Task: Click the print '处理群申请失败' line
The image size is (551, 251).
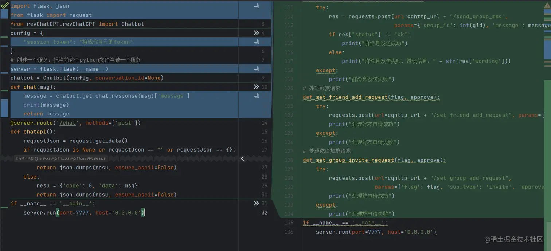Action: click(x=362, y=214)
